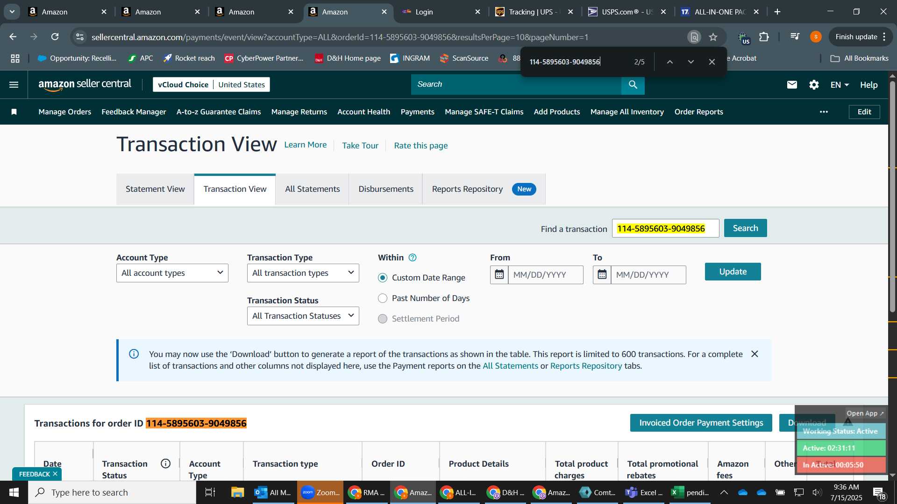
Task: Go to next find-in-page match
Action: (691, 62)
